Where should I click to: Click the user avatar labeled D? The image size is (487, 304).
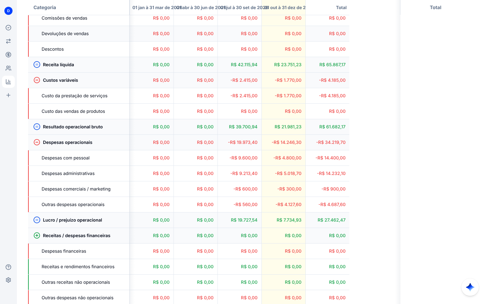(x=8, y=11)
